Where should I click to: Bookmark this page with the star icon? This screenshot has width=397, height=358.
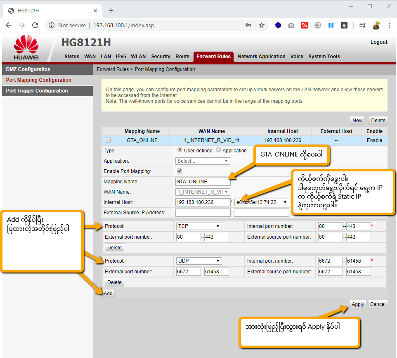(x=262, y=25)
